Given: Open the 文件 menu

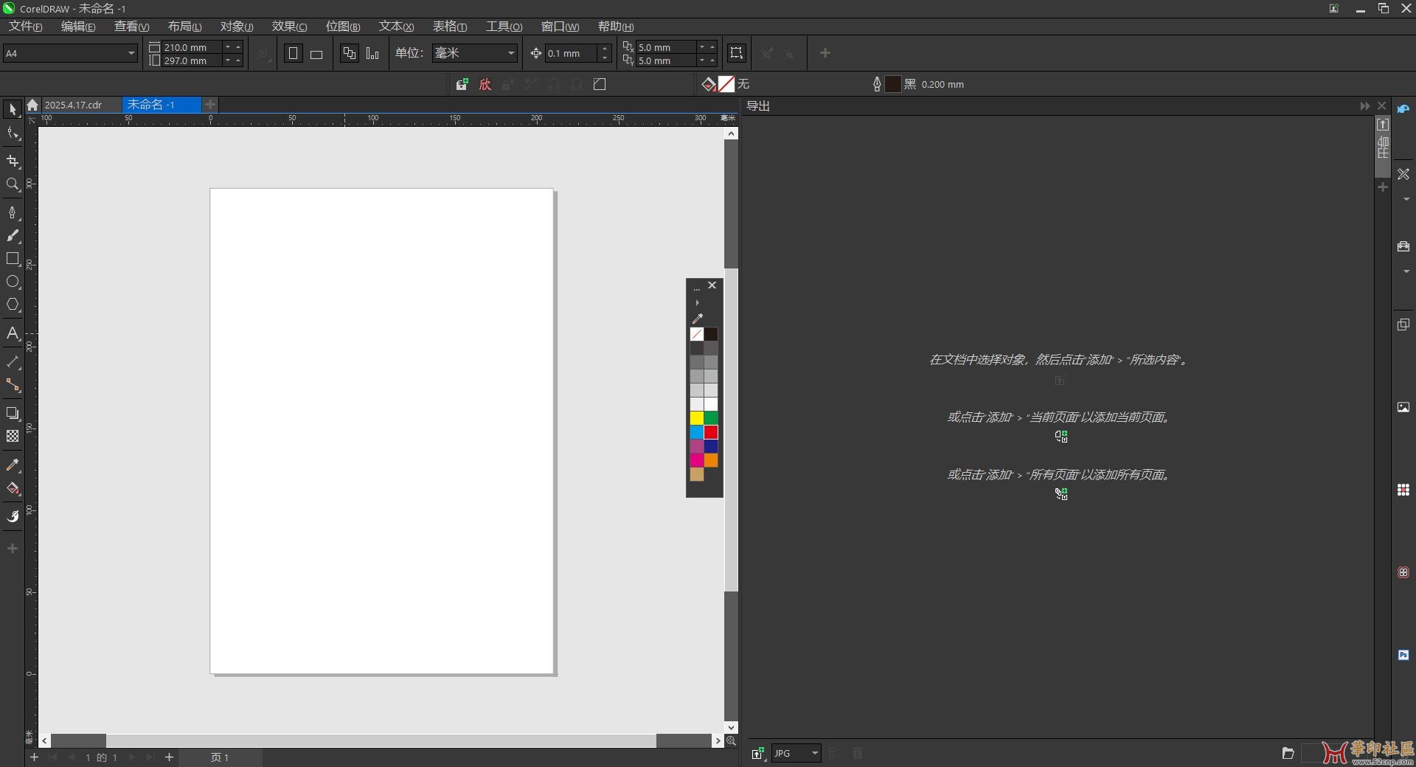Looking at the screenshot, I should (25, 27).
